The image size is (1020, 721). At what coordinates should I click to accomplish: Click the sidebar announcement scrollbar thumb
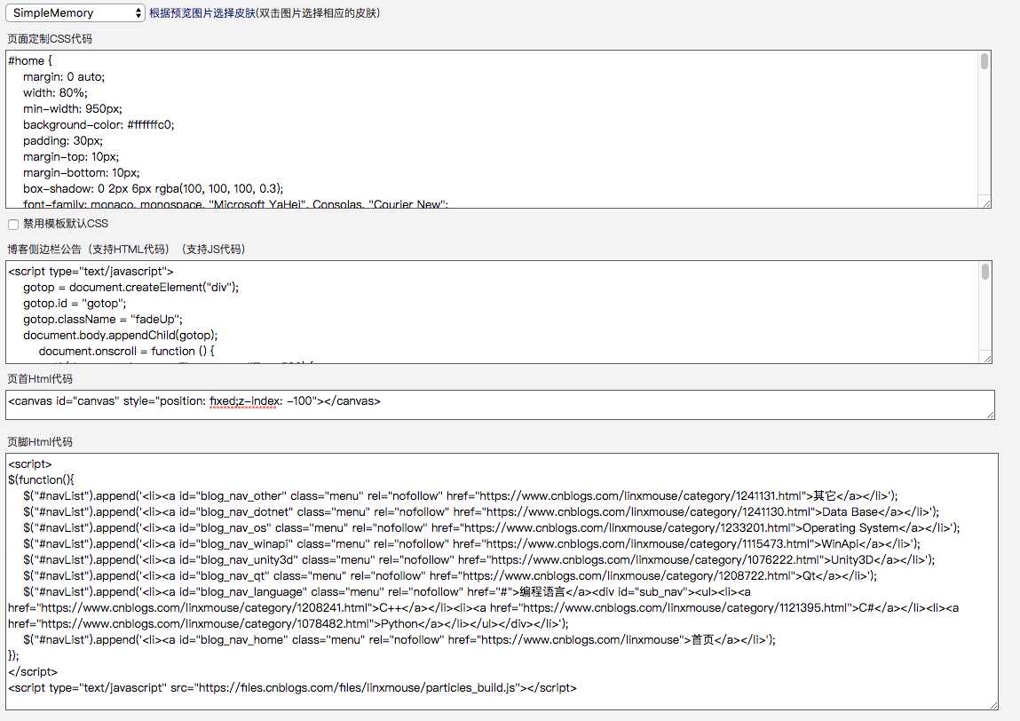coord(984,272)
